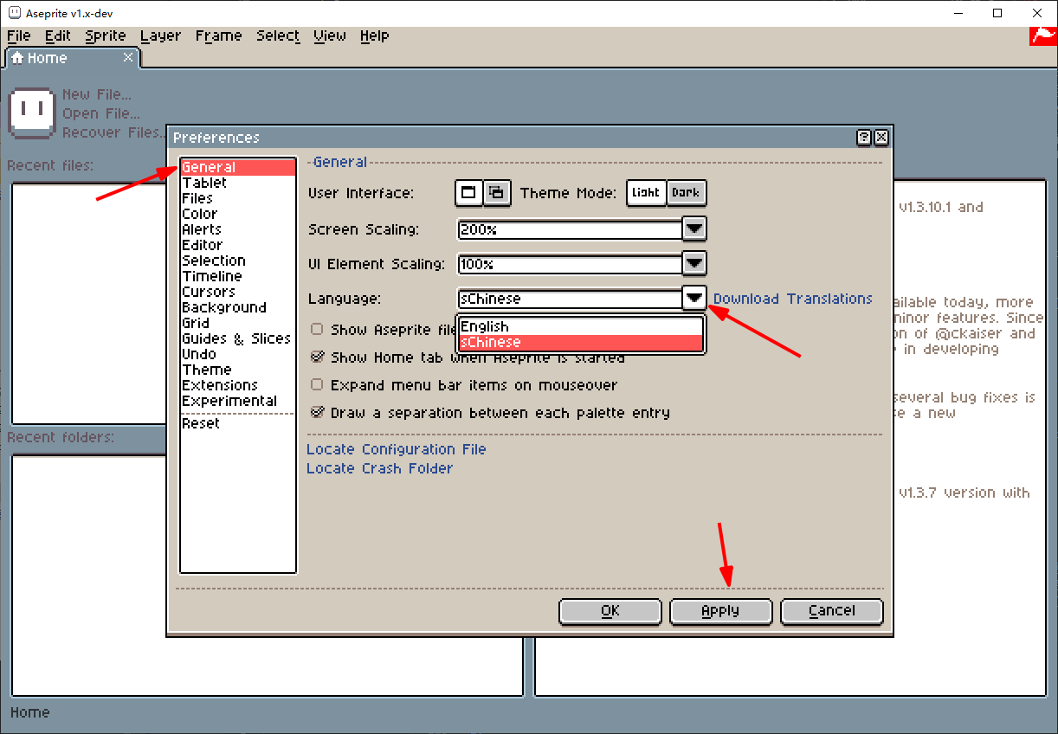Open the Screen Scaling dropdown arrow
The height and width of the screenshot is (734, 1058).
694,229
